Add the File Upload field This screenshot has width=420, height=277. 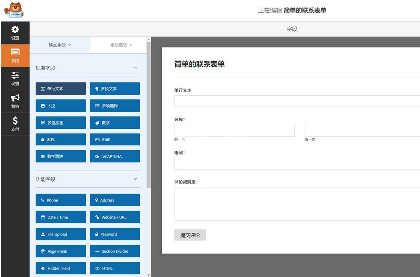point(61,234)
